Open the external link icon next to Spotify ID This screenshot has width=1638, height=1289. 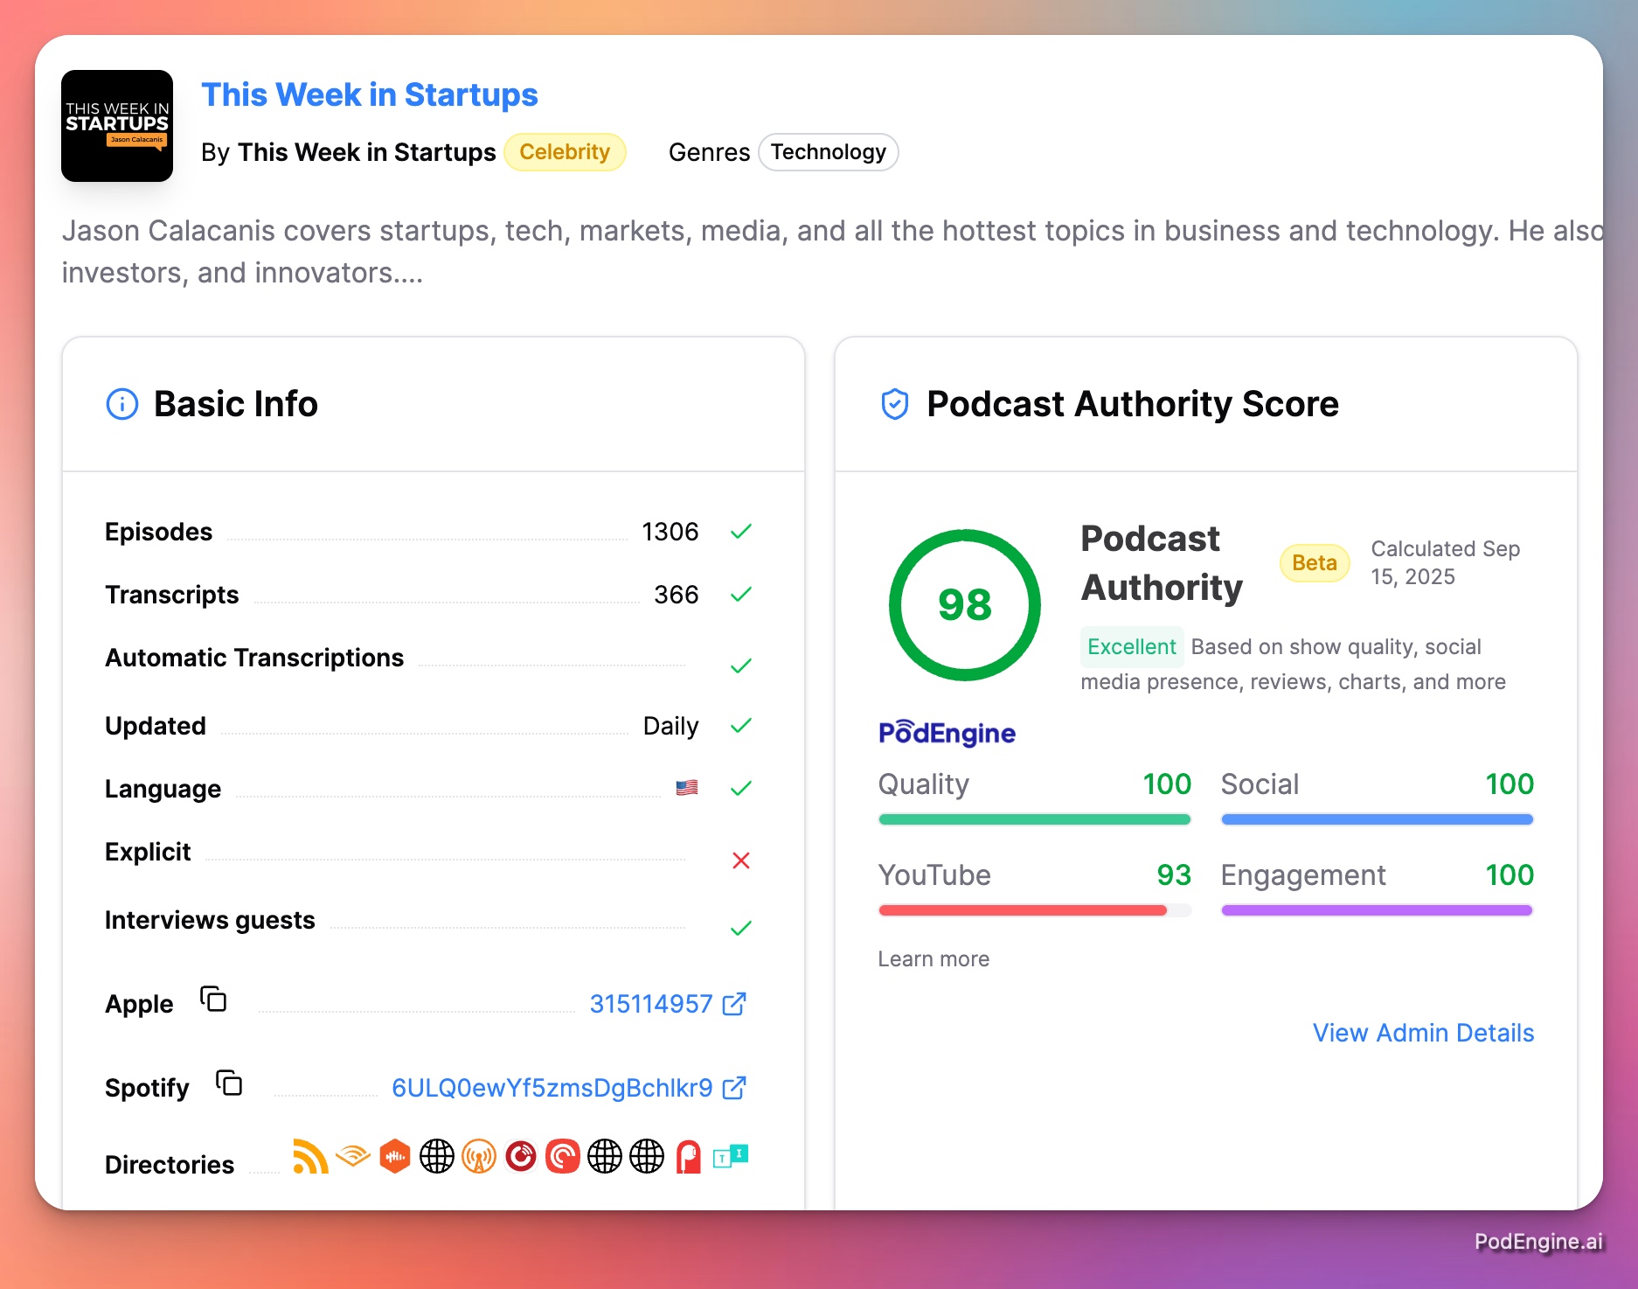(x=735, y=1088)
